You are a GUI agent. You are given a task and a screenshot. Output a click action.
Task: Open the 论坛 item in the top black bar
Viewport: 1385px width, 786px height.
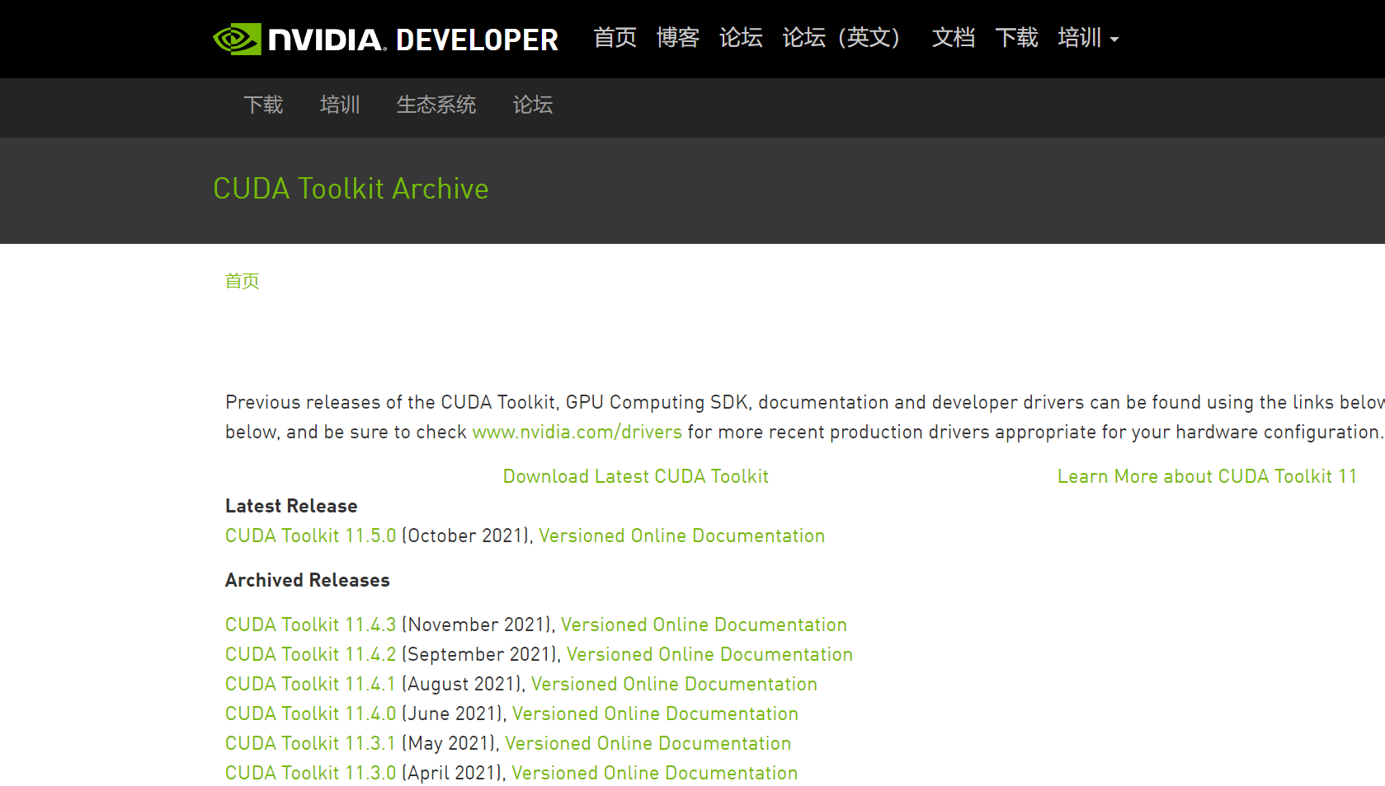[741, 38]
